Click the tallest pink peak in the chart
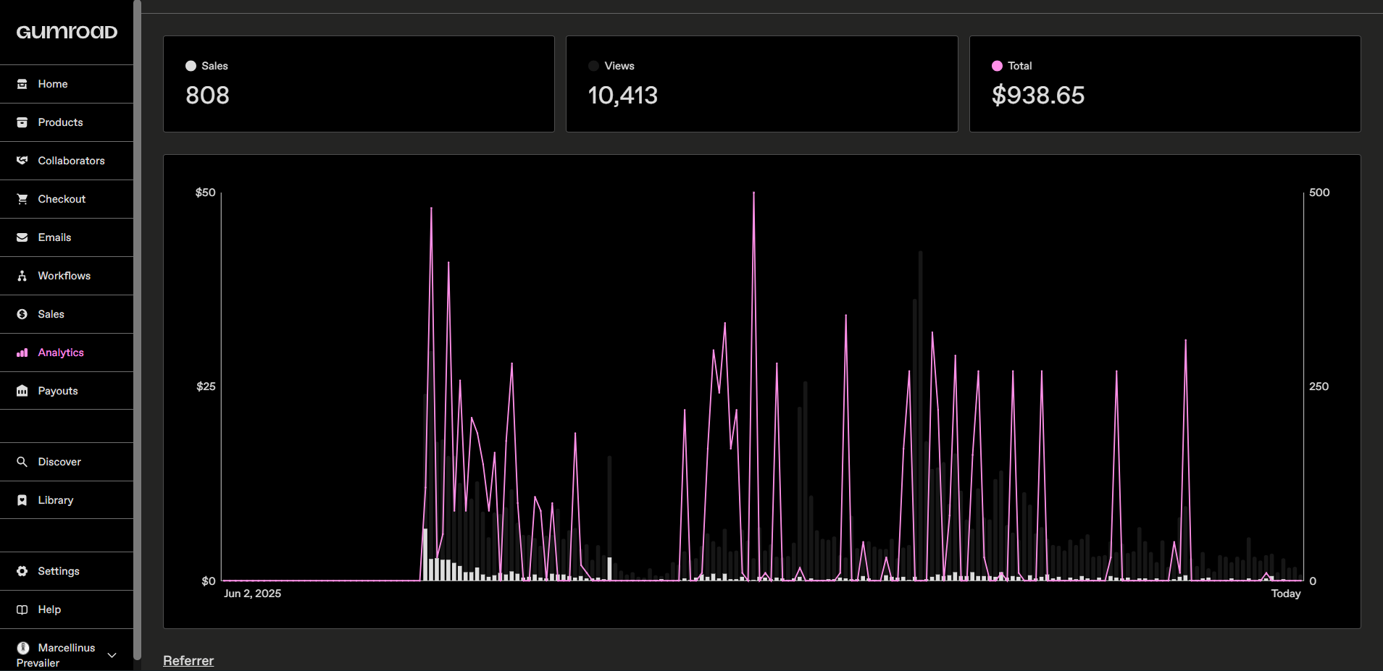The width and height of the screenshot is (1383, 671). click(x=753, y=193)
